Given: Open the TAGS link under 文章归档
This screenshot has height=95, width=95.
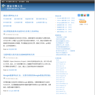Looking at the screenshot, I should [58, 60].
